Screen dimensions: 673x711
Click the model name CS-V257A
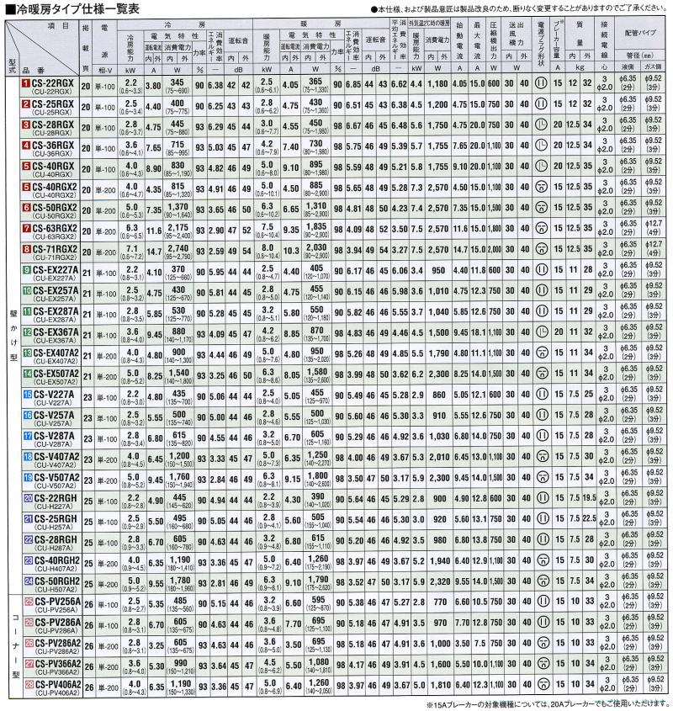click(x=54, y=415)
